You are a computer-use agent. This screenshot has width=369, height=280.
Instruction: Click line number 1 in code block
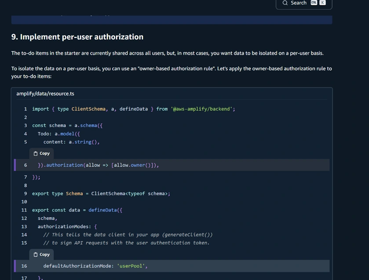pos(26,109)
